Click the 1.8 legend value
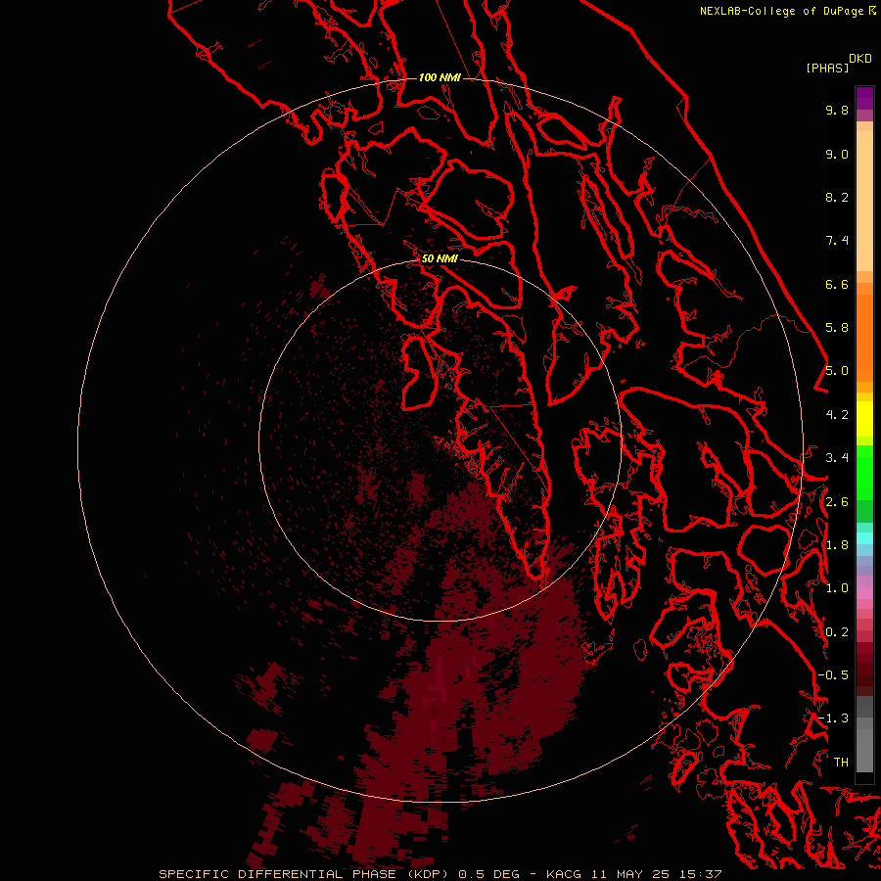The image size is (881, 881). click(x=837, y=545)
